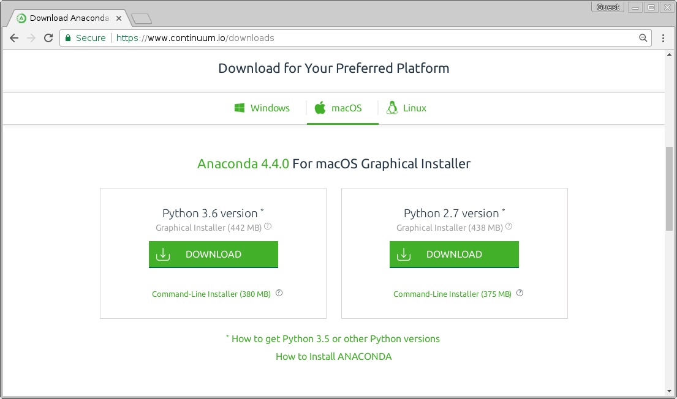This screenshot has width=677, height=399.
Task: Click the Anaconda favicon on the browser tab
Action: 21,18
